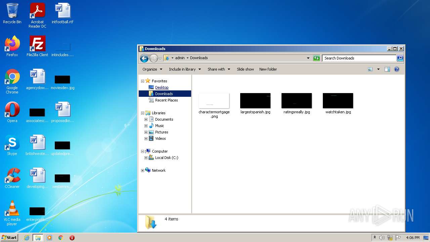Viewport: 430px width, 242px height.
Task: Open the views options dropdown arrow
Action: point(378,69)
